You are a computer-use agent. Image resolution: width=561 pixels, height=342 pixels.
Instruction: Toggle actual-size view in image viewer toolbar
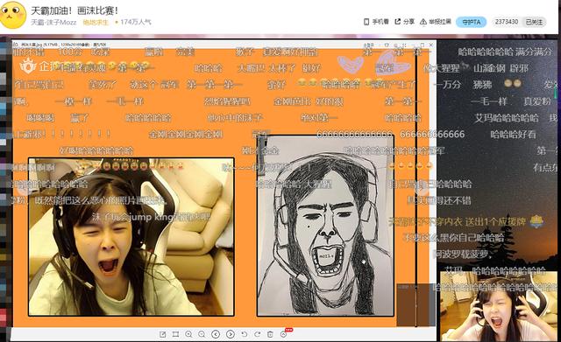[x=175, y=334]
